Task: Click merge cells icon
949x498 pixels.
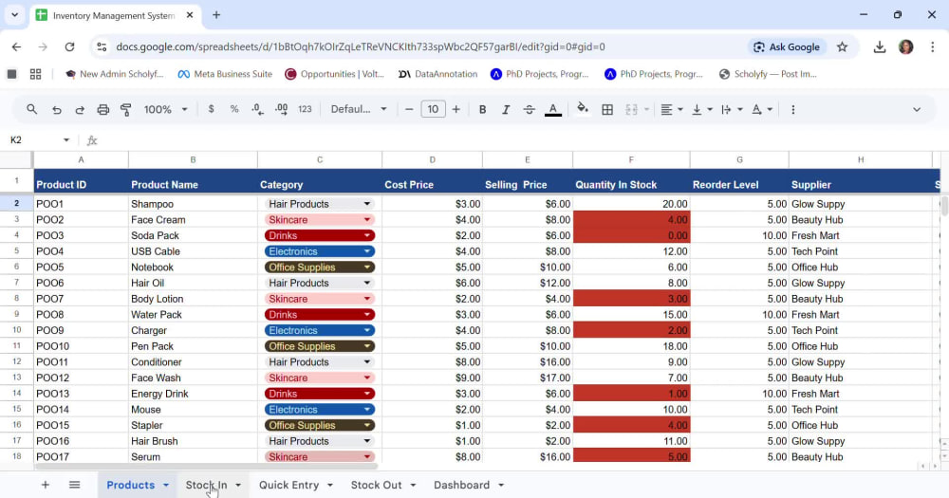Action: pyautogui.click(x=631, y=109)
